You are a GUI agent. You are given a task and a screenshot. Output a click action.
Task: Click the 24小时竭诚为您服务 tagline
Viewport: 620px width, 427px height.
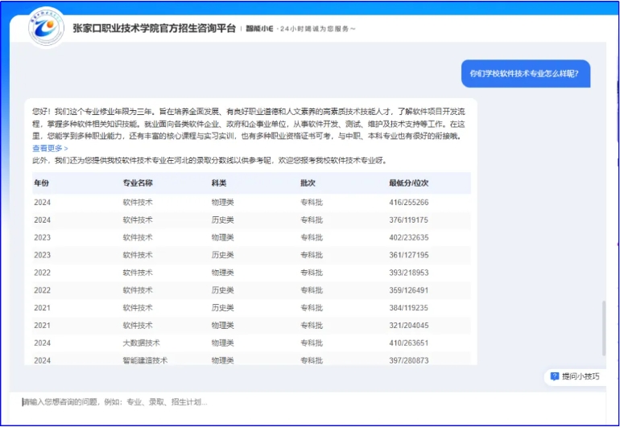click(316, 29)
